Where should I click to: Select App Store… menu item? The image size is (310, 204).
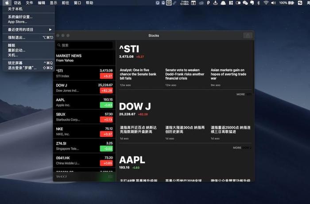(x=28, y=22)
